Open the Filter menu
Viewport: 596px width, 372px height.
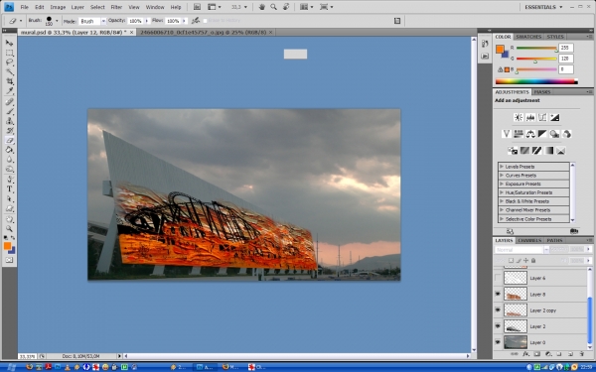coord(116,7)
